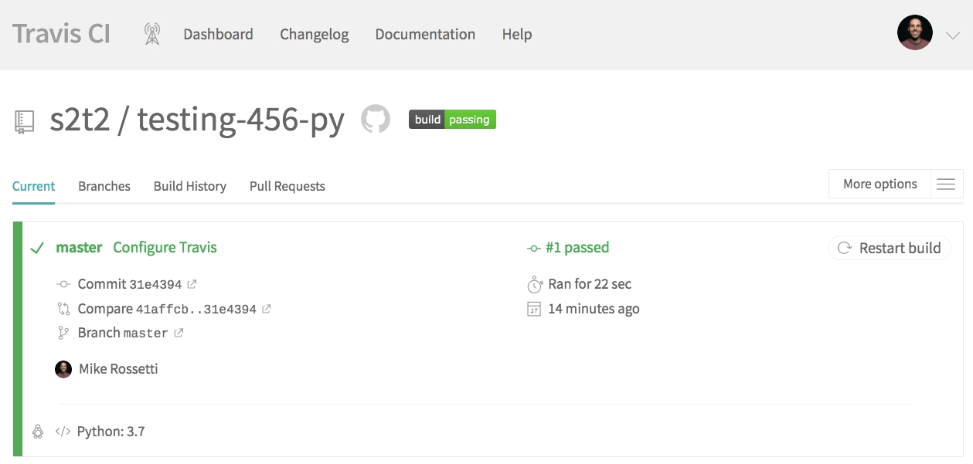Click the Linux penguin icon in job row

click(38, 432)
